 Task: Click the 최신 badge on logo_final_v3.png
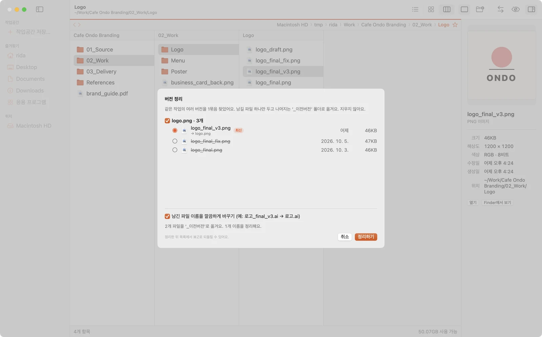(239, 130)
